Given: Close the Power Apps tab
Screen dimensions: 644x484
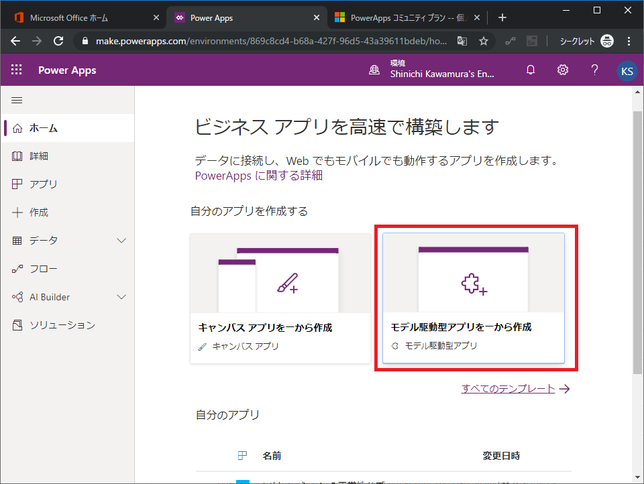Looking at the screenshot, I should click(316, 17).
